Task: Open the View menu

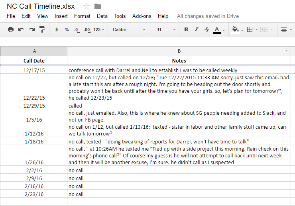Action: pos(43,16)
